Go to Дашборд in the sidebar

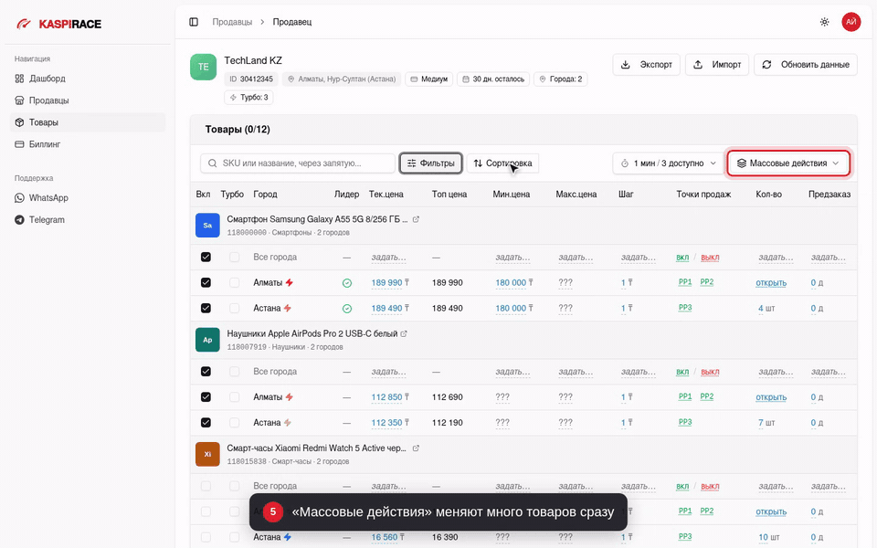(x=88, y=79)
